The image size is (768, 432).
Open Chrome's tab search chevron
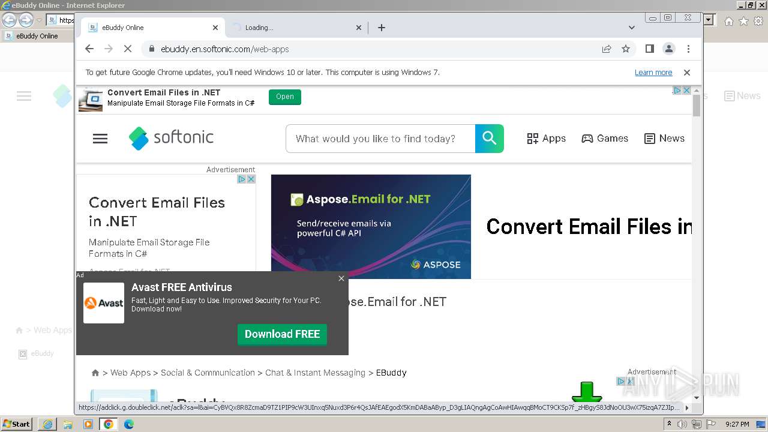pyautogui.click(x=631, y=28)
